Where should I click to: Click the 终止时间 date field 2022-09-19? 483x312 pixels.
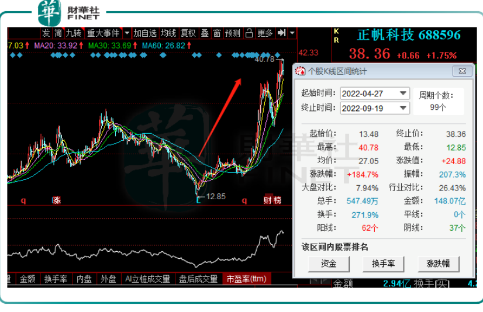(x=375, y=108)
